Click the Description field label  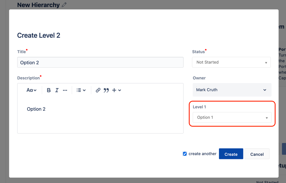point(28,78)
